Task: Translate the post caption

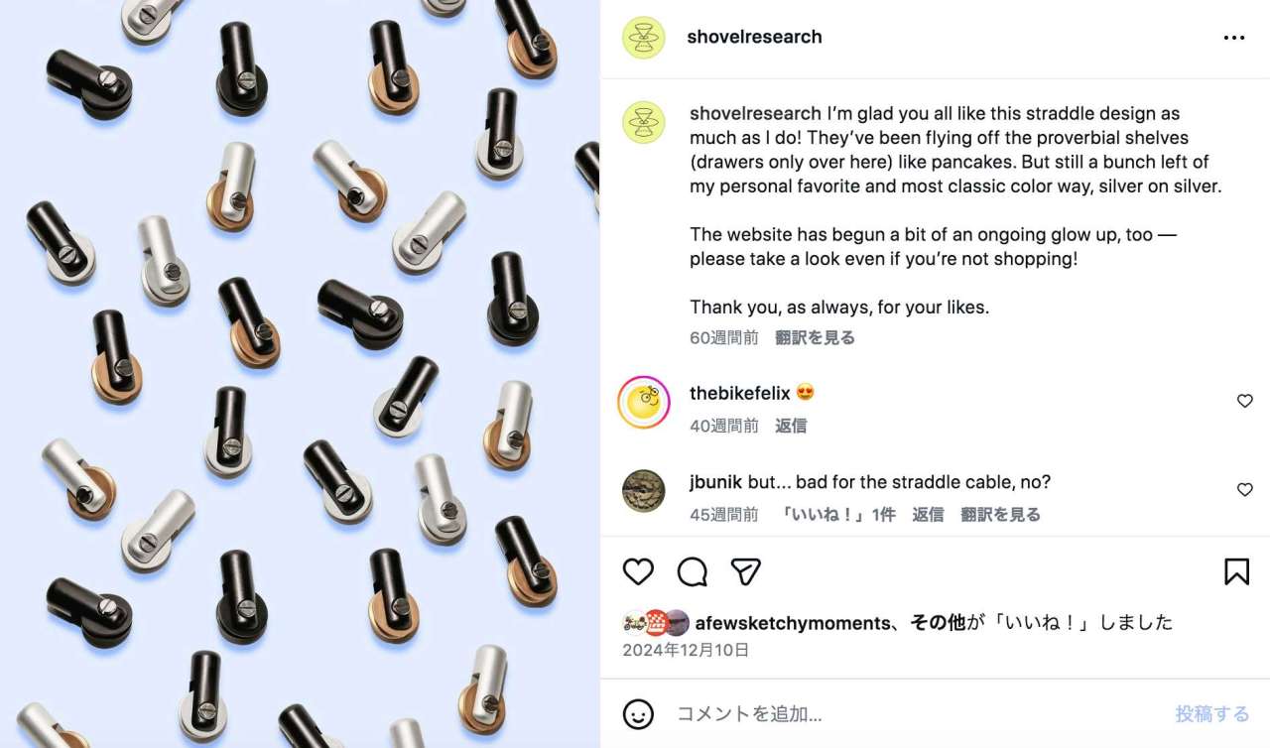Action: coord(815,337)
